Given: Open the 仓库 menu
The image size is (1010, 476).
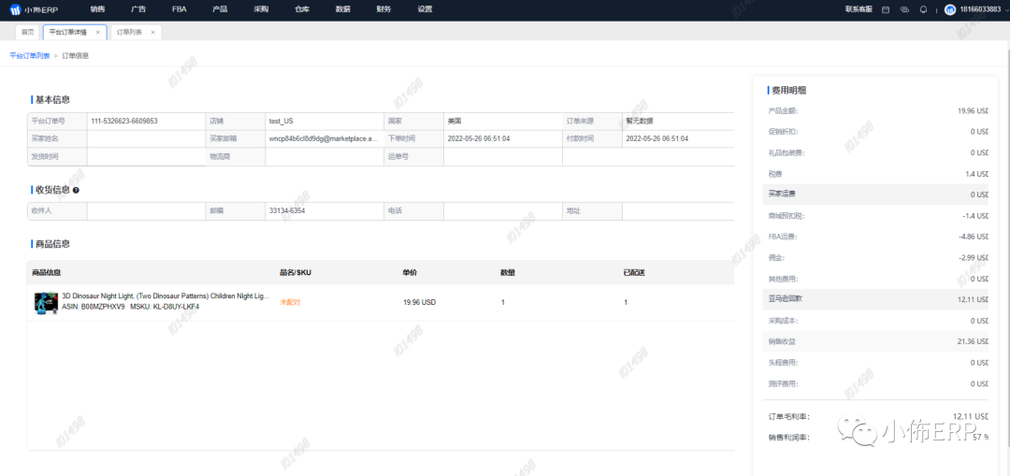Looking at the screenshot, I should coord(302,9).
